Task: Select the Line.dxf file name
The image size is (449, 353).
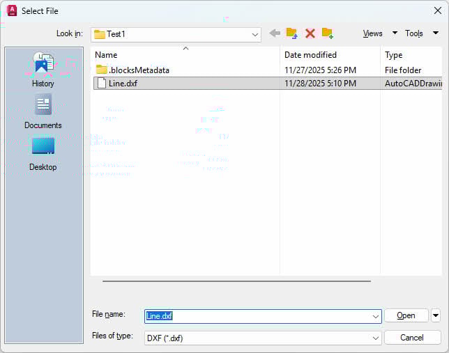Action: pos(123,84)
